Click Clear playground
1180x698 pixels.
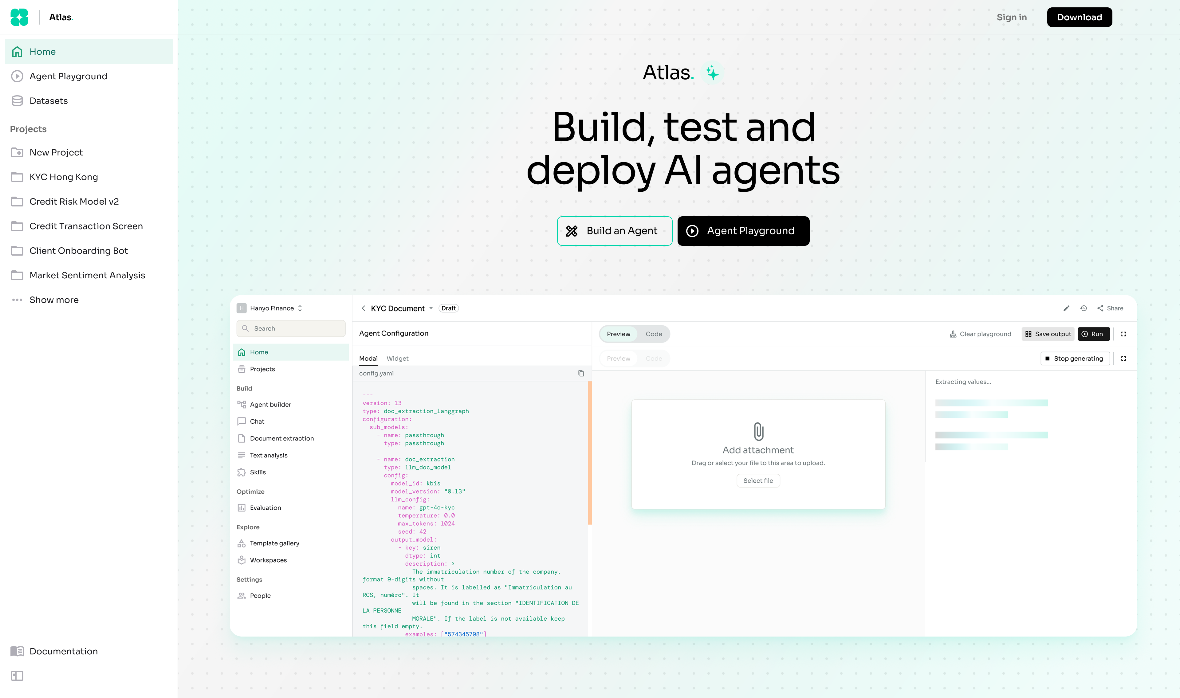point(980,334)
